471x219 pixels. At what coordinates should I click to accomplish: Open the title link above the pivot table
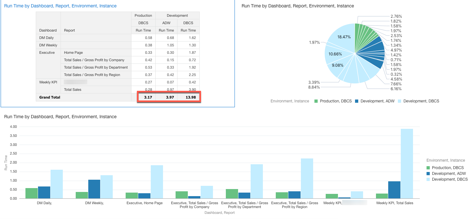coord(60,6)
